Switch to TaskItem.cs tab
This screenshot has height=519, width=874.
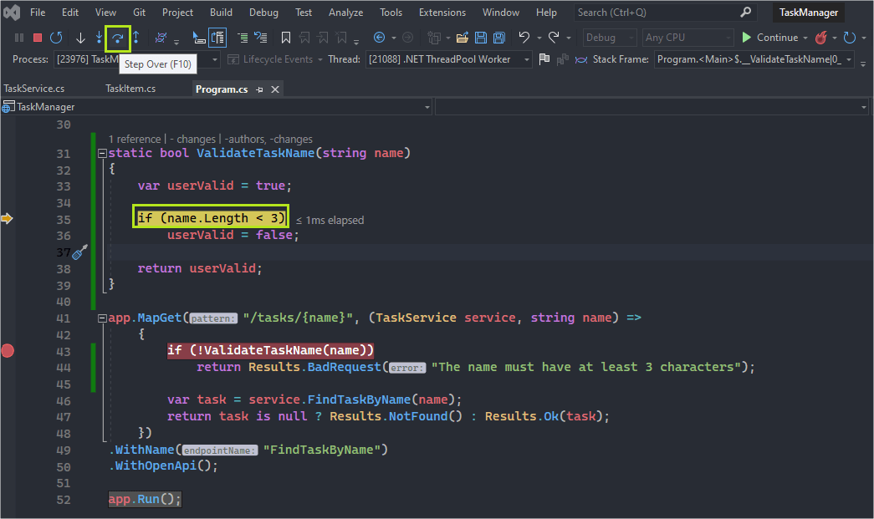click(x=130, y=89)
